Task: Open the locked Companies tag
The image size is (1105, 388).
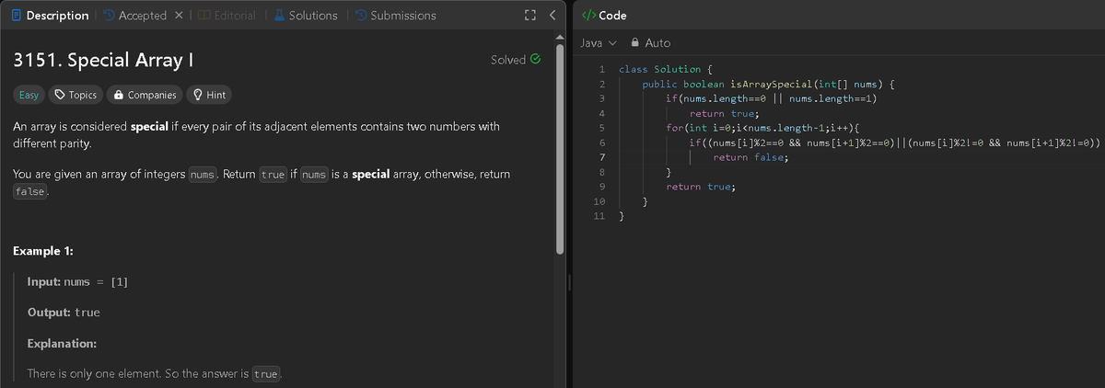Action: 145,95
